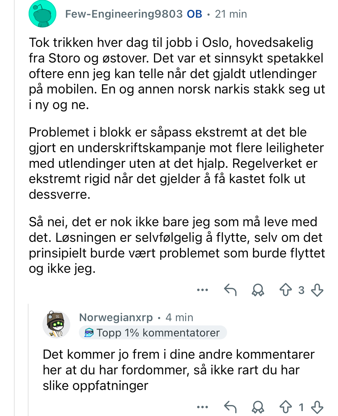
Task: Tap the 4 min timestamp on the reply
Action: [179, 317]
